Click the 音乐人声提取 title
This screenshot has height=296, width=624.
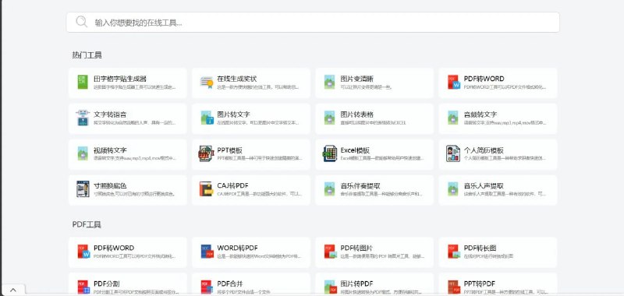[484, 185]
